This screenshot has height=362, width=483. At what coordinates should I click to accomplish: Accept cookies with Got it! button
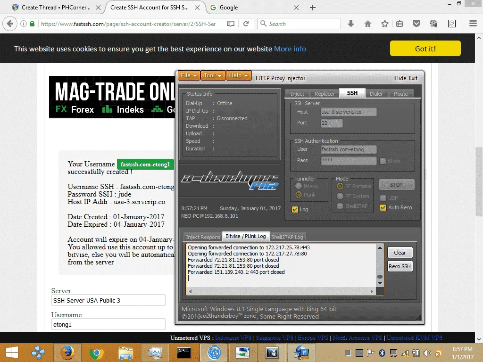(425, 49)
